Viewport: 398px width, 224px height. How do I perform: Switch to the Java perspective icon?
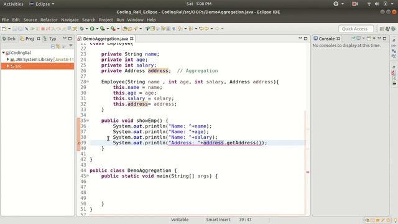(387, 29)
